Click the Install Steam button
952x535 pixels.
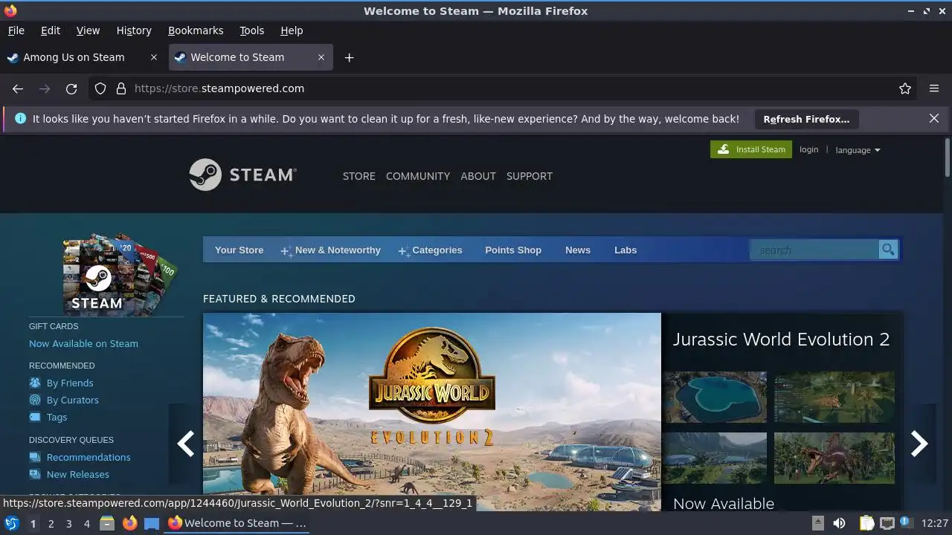tap(751, 149)
